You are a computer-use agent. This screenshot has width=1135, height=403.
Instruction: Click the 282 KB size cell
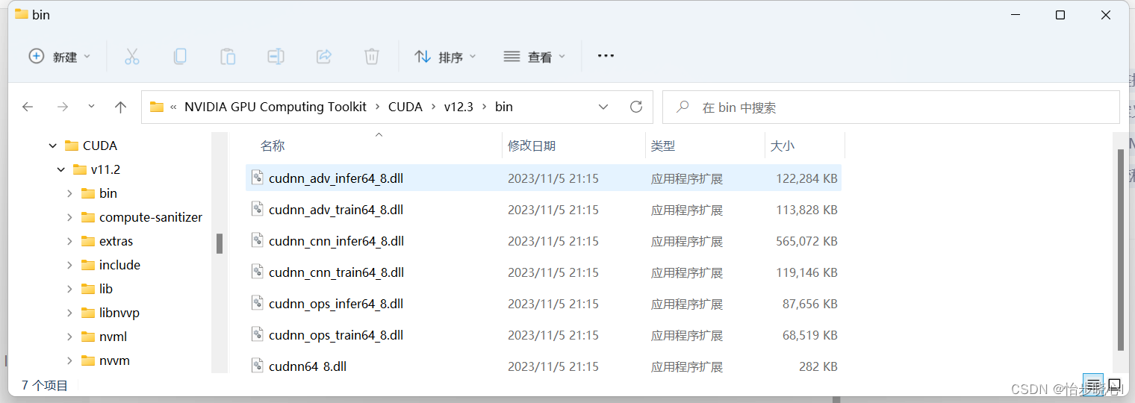(x=818, y=366)
